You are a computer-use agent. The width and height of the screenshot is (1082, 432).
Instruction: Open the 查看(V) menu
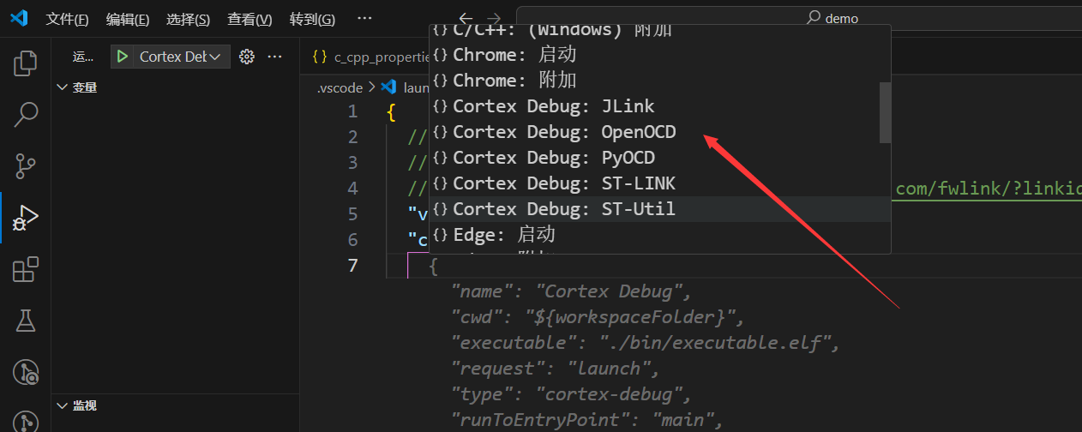(249, 19)
